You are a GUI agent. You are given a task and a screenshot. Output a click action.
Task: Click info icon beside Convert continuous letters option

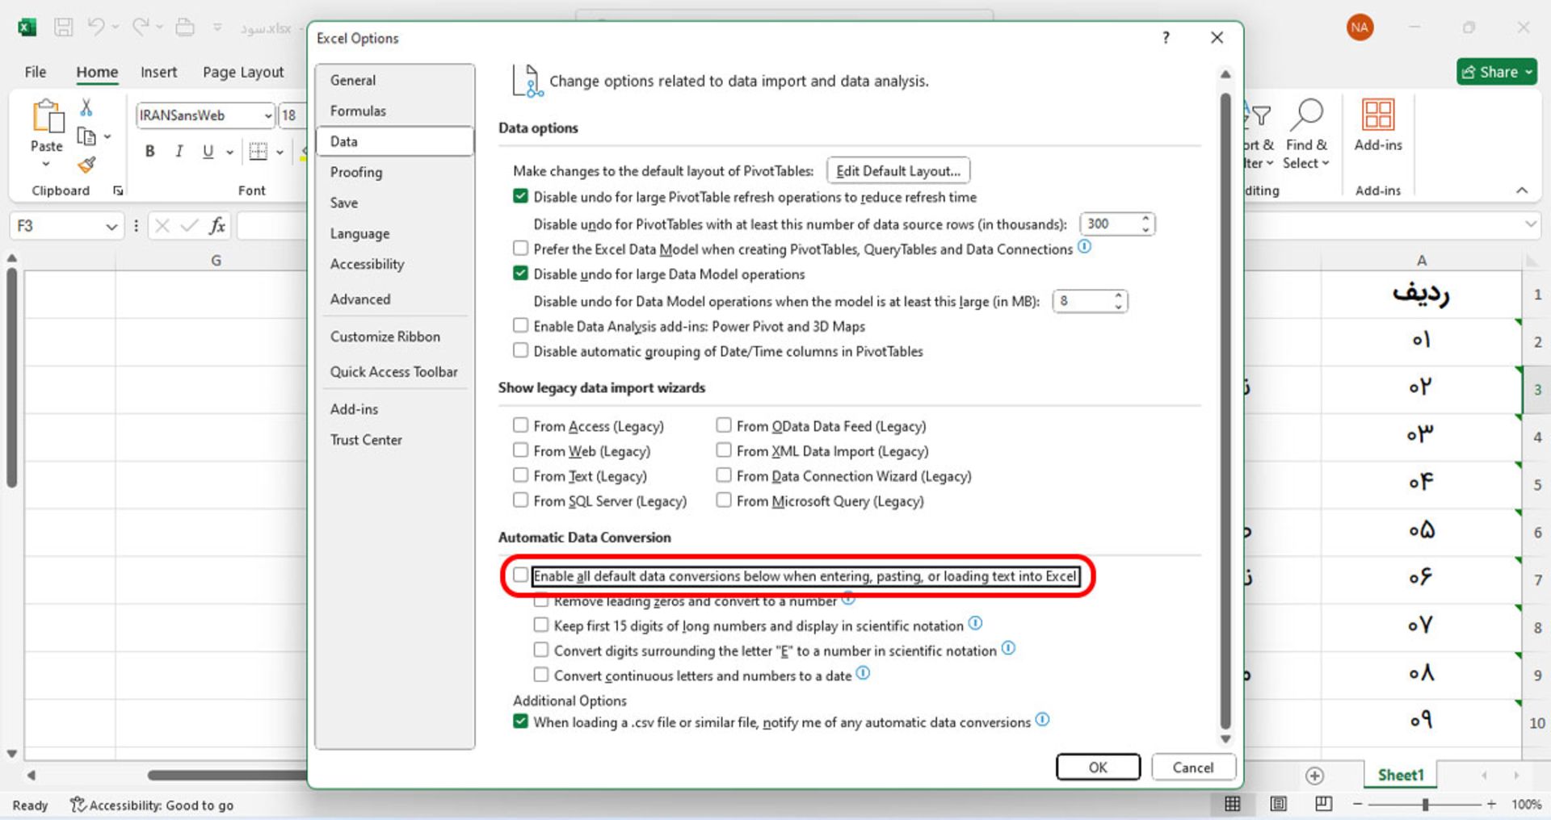coord(863,673)
